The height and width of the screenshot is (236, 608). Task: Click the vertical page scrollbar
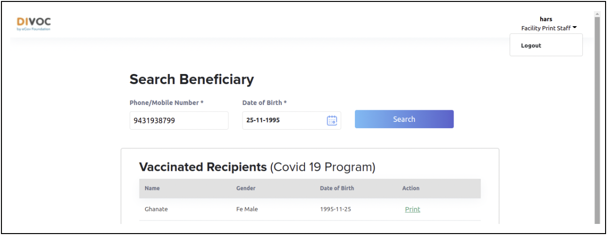(x=596, y=121)
